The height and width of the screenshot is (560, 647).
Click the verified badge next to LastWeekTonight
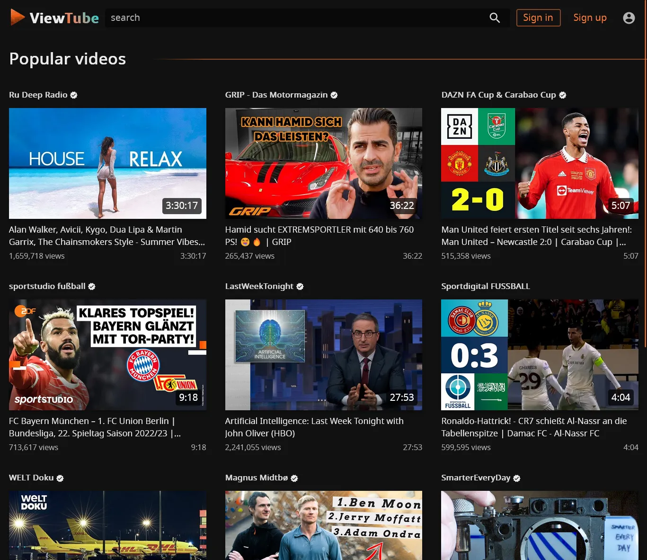pos(300,286)
